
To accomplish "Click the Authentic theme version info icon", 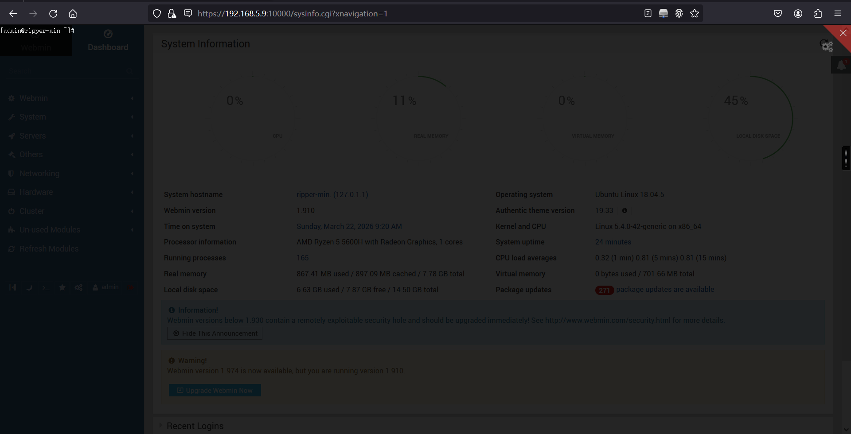I will 625,211.
